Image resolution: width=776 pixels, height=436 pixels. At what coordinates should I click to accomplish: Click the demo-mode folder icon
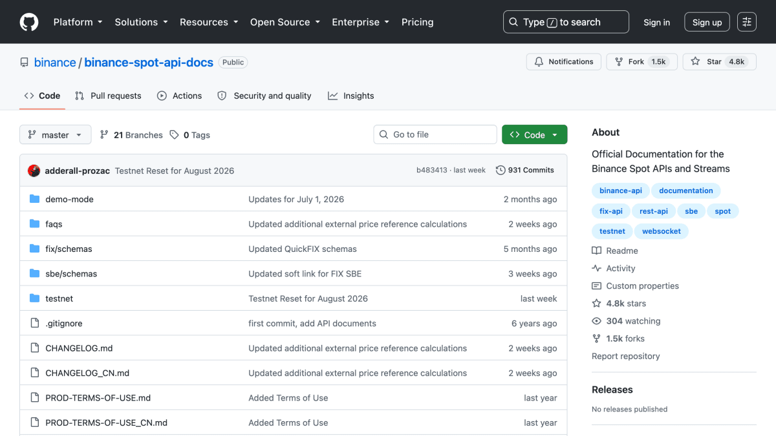pos(35,199)
